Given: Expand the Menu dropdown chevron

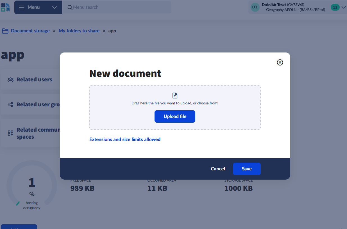Looking at the screenshot, I should coord(55,7).
